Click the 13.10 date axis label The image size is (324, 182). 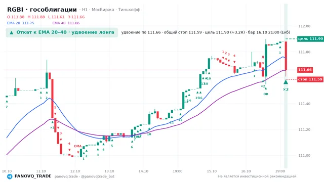[109, 171]
